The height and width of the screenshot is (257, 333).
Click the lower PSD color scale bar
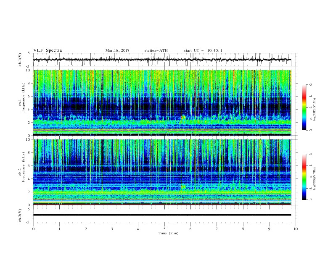pos(304,177)
